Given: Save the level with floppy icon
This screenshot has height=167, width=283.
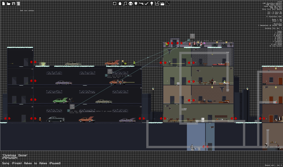Looking at the screenshot, I should (14, 4).
